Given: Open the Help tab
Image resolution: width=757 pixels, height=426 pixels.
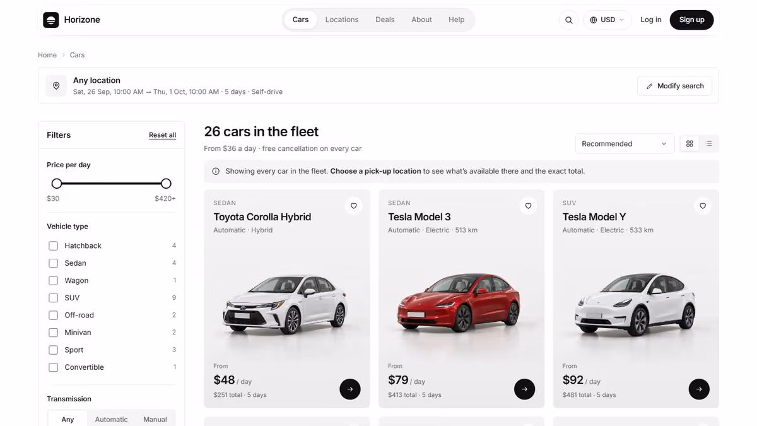Looking at the screenshot, I should 457,20.
